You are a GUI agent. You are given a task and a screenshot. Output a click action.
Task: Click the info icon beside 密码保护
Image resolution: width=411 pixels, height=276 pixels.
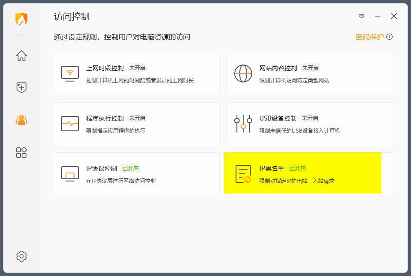(389, 37)
